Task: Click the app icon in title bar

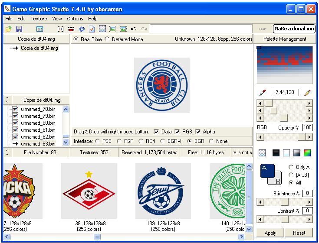Action: click(x=7, y=9)
